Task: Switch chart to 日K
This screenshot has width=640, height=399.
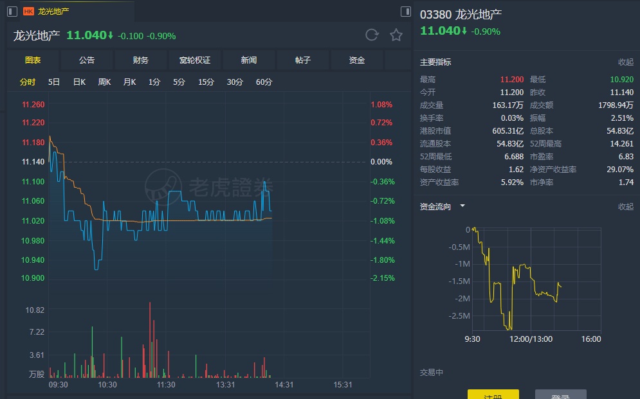Action: click(x=79, y=82)
